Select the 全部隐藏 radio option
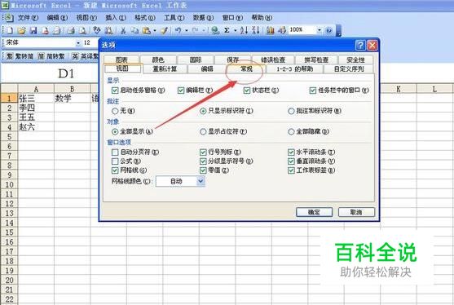The width and height of the screenshot is (454, 305). (291, 132)
